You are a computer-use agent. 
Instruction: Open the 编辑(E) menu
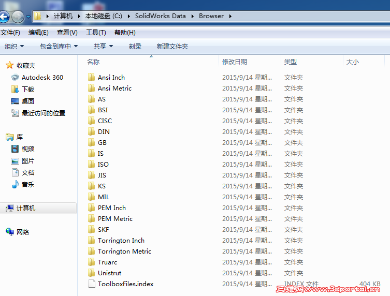[38, 33]
